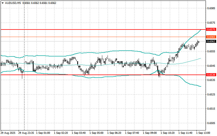
Task: Click the 0.6585 price axis value
Action: [211, 8]
